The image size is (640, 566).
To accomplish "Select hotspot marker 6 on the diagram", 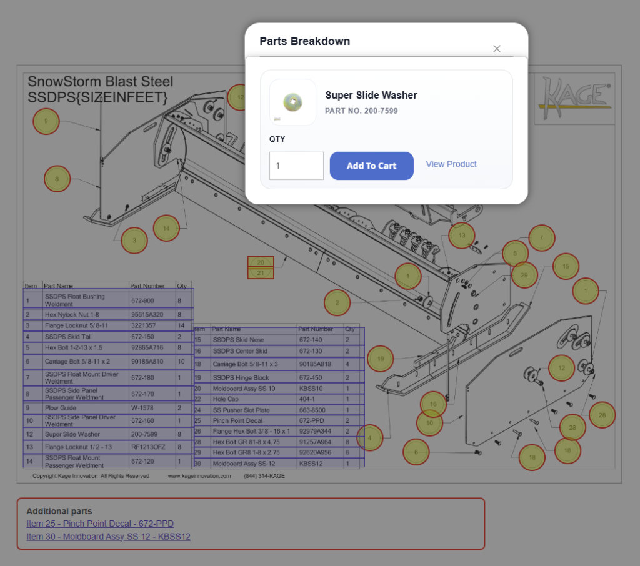I will coord(416,452).
